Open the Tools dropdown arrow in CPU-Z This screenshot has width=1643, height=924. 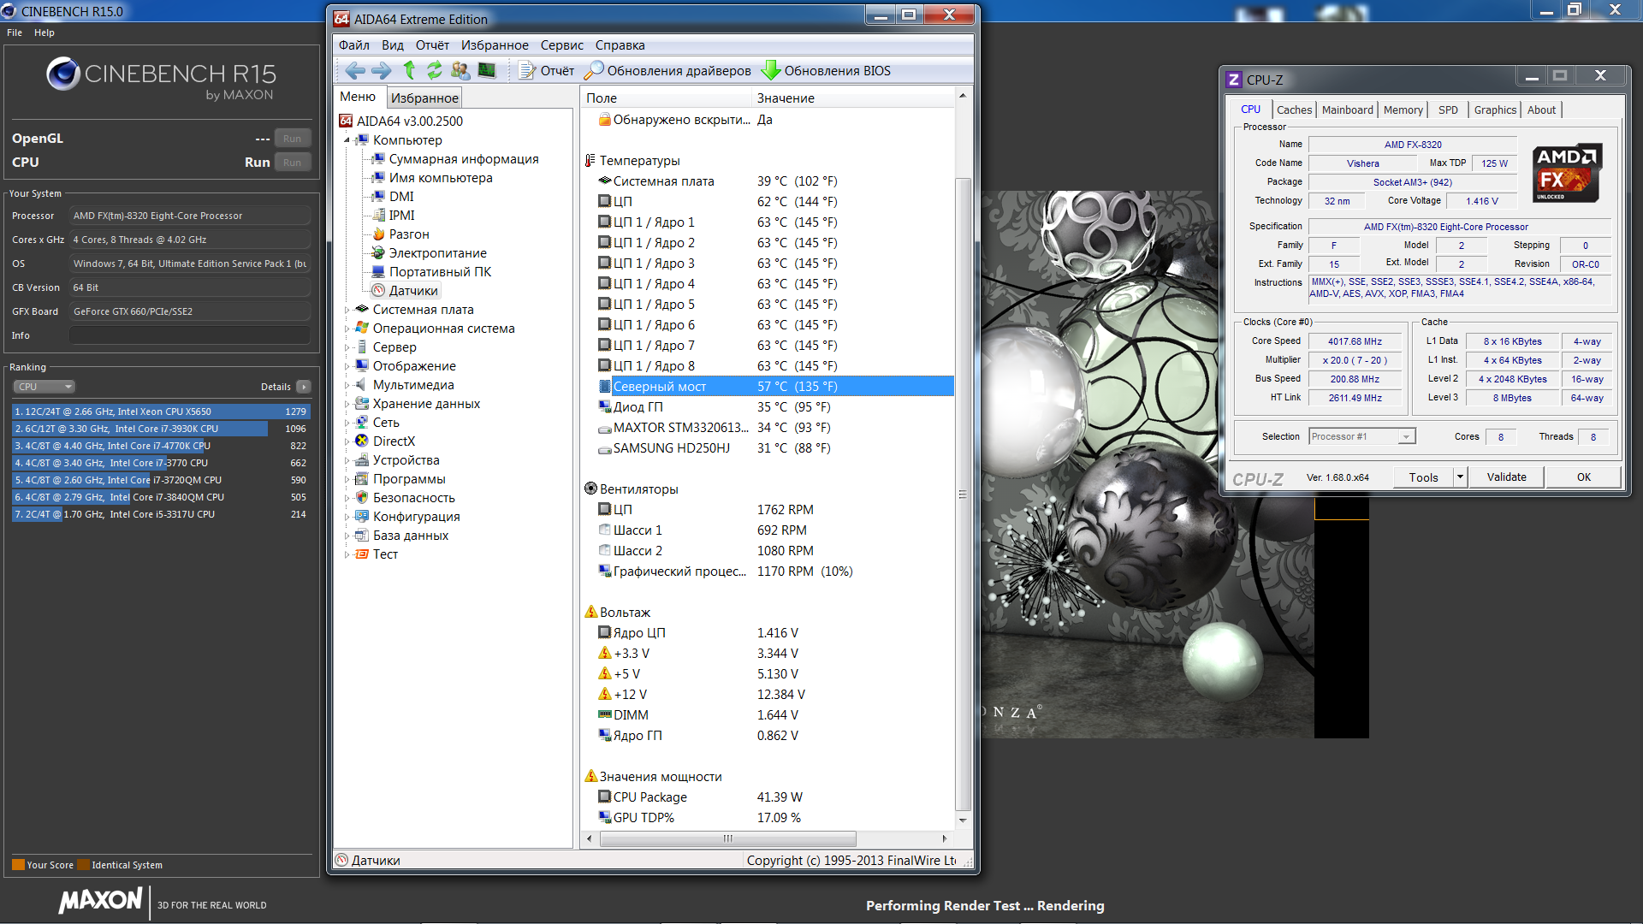1460,477
